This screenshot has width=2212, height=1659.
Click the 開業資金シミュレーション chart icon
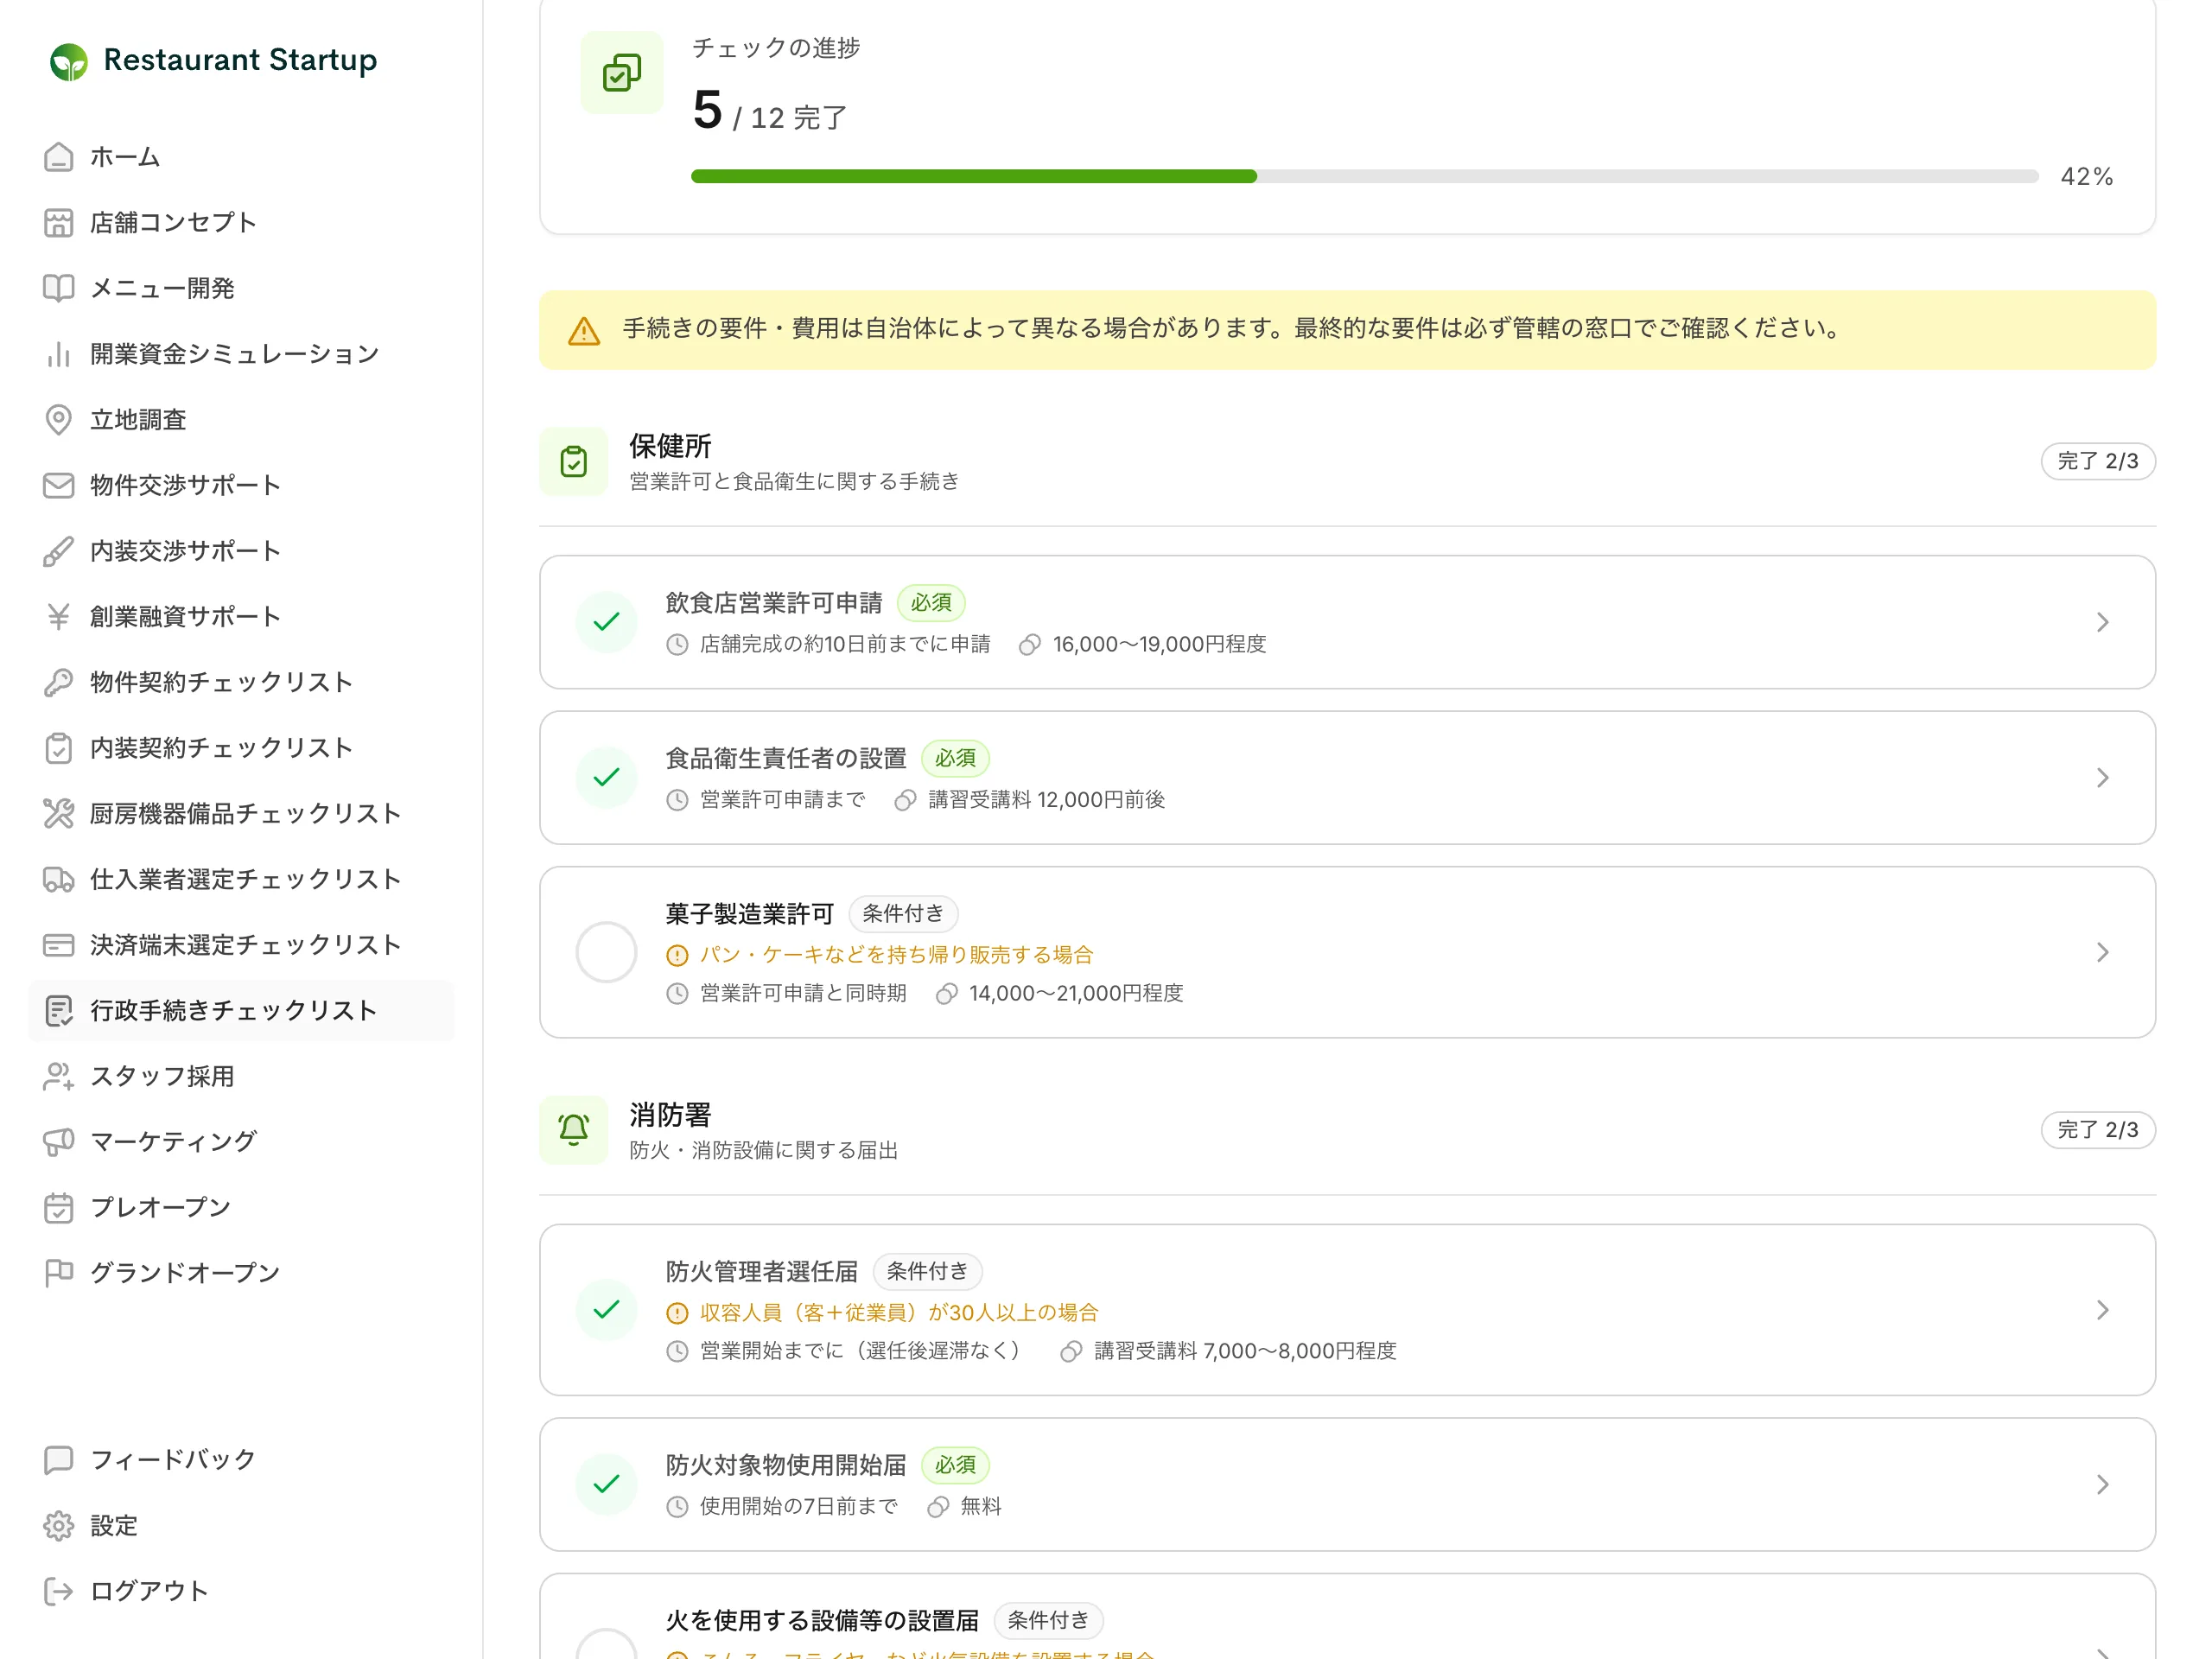tap(59, 354)
